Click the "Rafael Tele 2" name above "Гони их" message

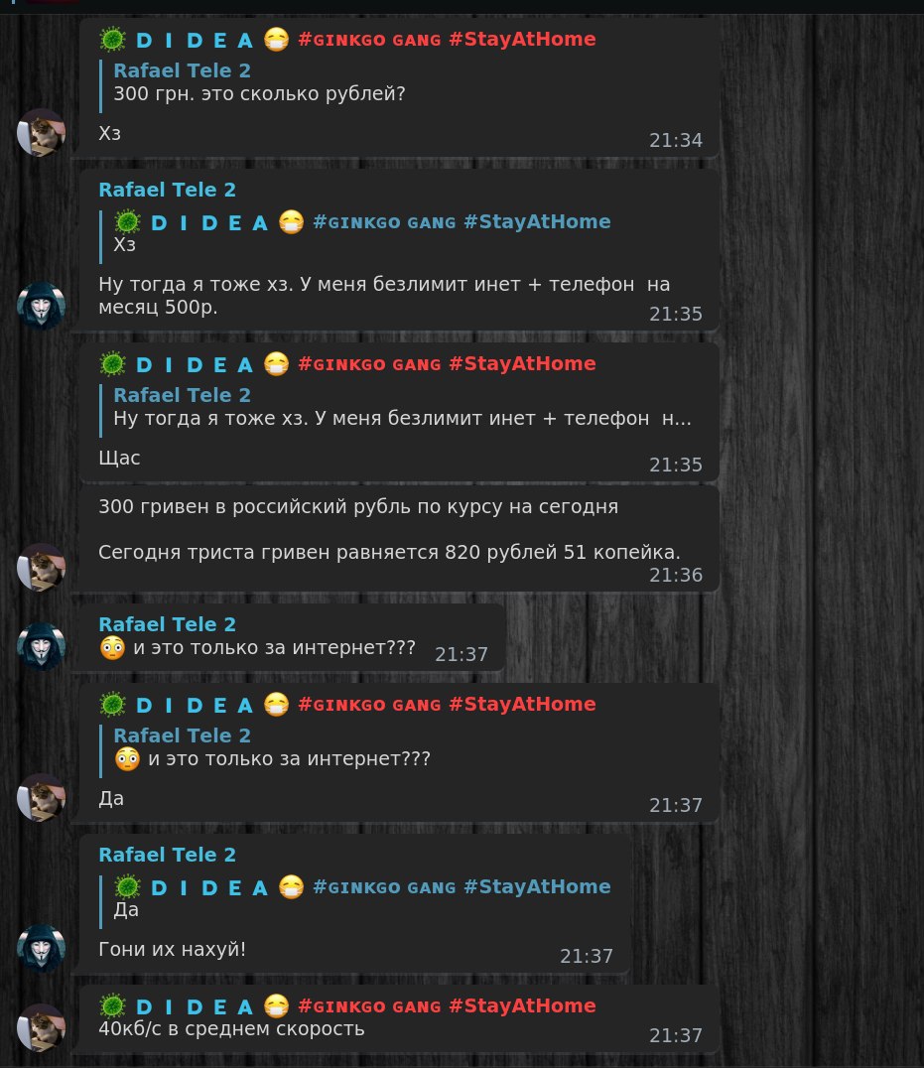168,855
